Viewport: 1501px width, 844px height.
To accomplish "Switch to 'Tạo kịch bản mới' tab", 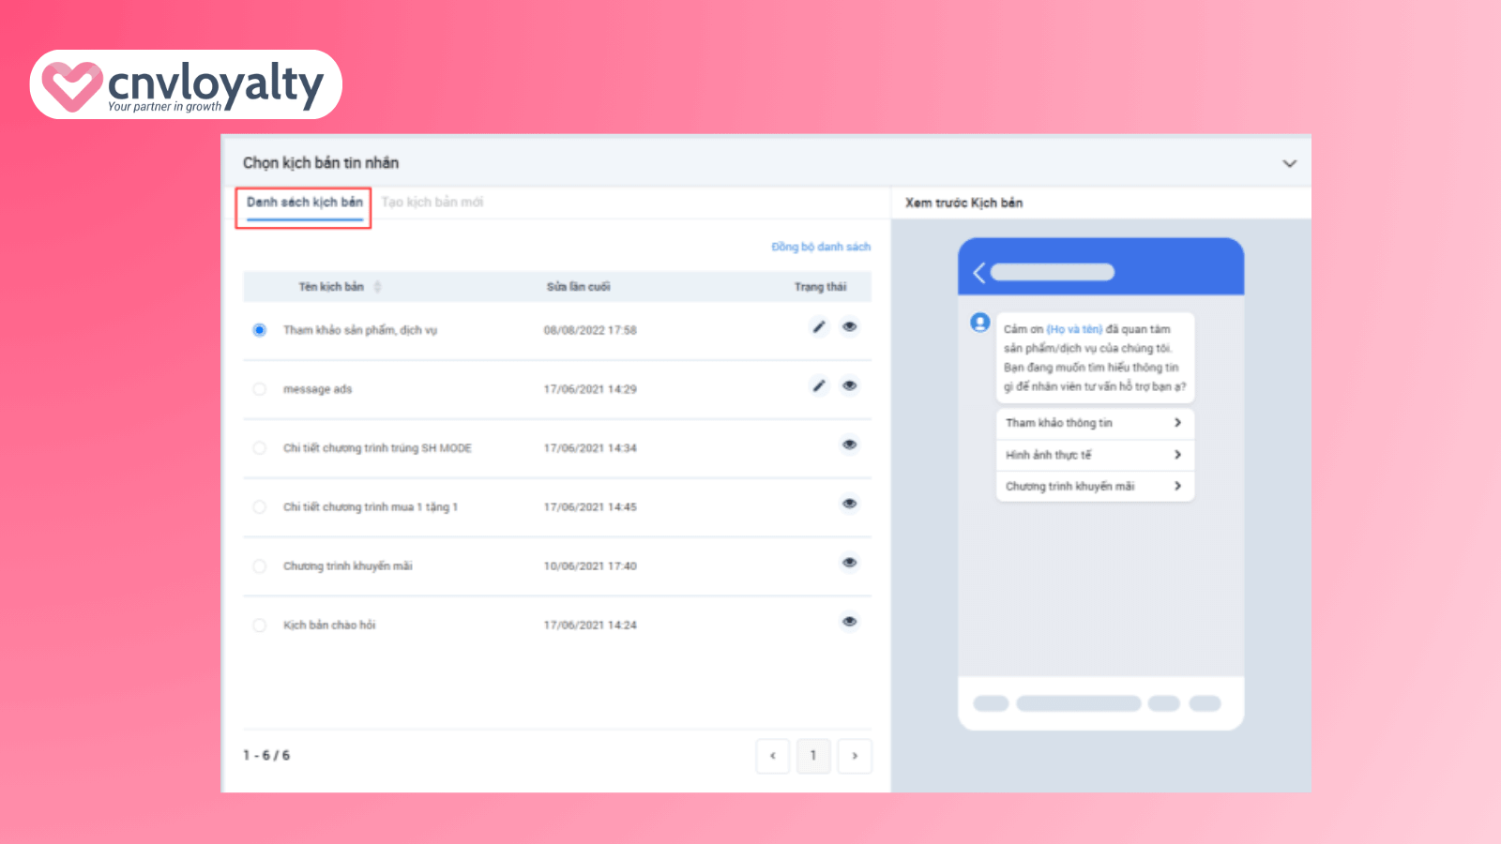I will coord(432,203).
